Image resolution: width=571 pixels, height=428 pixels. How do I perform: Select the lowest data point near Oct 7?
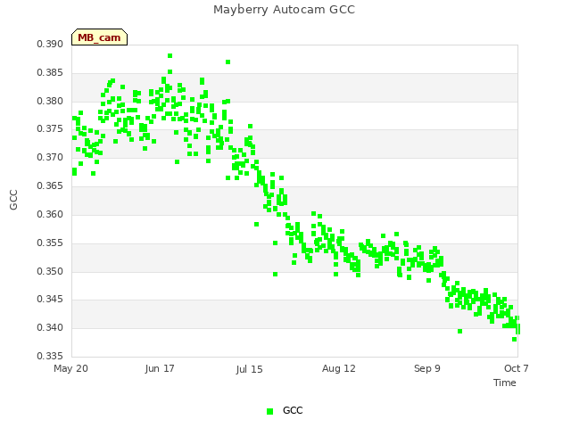click(x=514, y=339)
